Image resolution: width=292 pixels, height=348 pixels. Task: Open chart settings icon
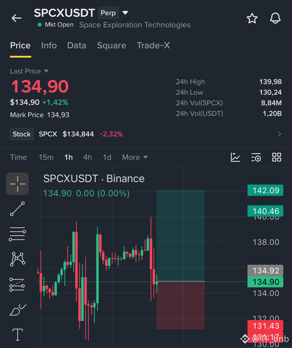[256, 157]
